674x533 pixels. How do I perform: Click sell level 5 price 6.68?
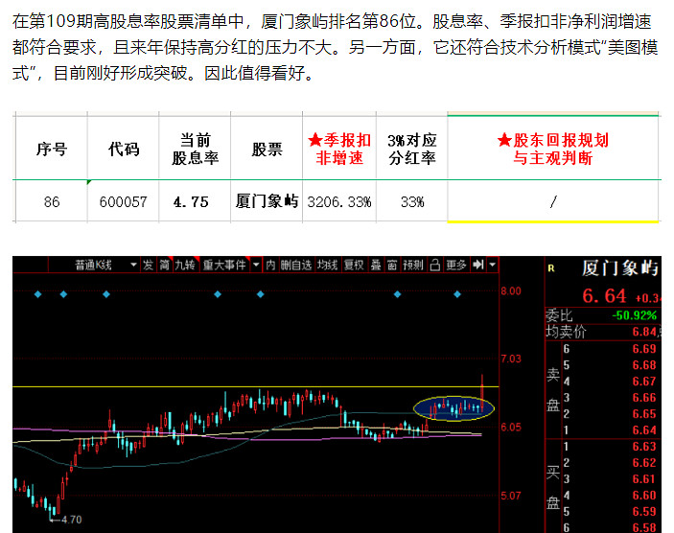pos(644,365)
